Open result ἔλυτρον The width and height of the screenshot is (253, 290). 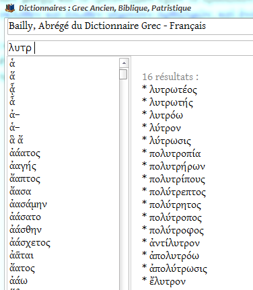point(168,281)
